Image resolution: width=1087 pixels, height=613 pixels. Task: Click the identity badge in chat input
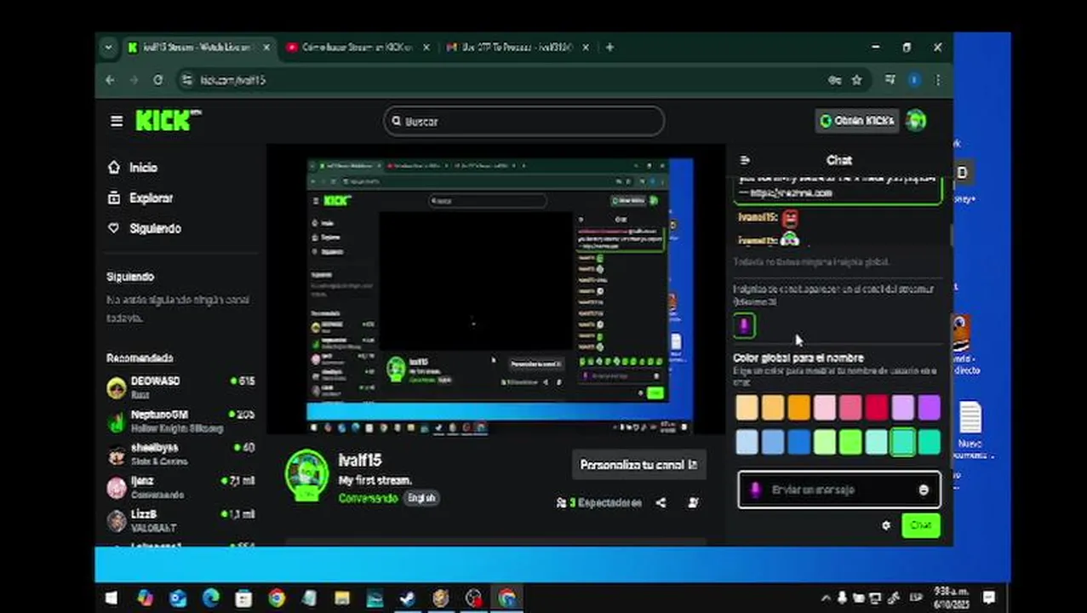pos(754,490)
